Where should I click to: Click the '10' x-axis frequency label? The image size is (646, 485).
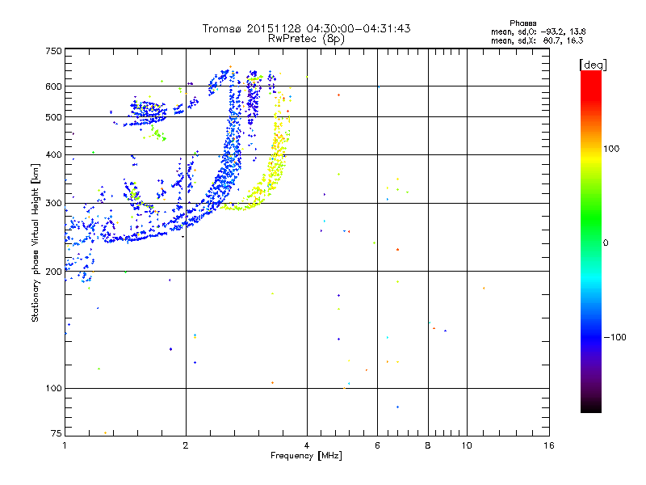click(467, 445)
